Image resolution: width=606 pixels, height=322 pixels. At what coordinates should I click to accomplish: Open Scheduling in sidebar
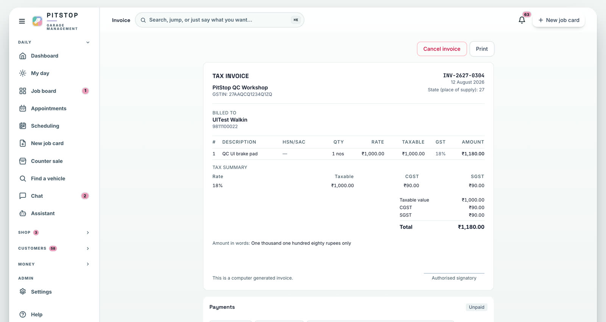click(x=54, y=126)
